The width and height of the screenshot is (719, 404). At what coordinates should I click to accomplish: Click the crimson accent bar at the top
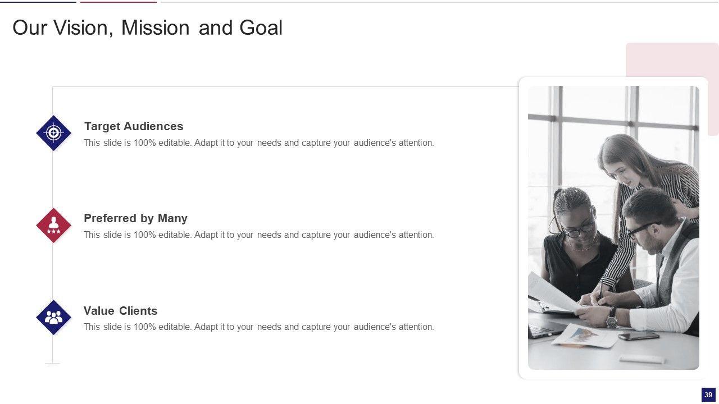(x=118, y=2)
